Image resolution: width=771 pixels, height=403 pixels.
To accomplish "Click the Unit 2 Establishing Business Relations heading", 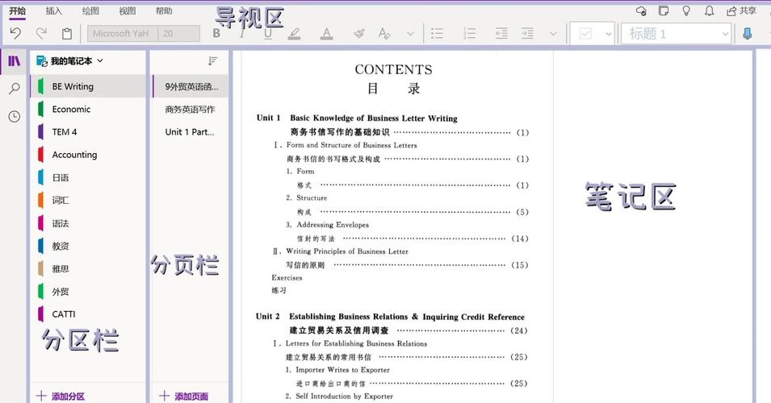I will coord(390,317).
